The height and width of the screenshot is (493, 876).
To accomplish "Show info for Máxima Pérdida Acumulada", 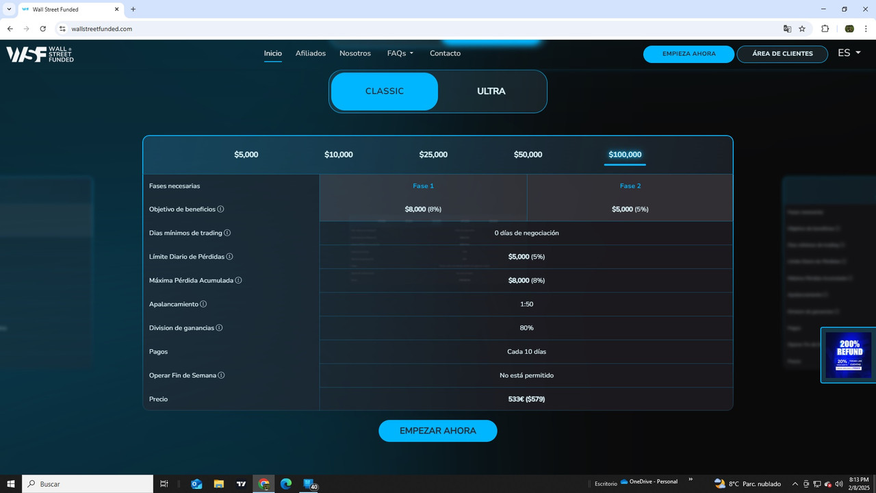I will coord(238,280).
